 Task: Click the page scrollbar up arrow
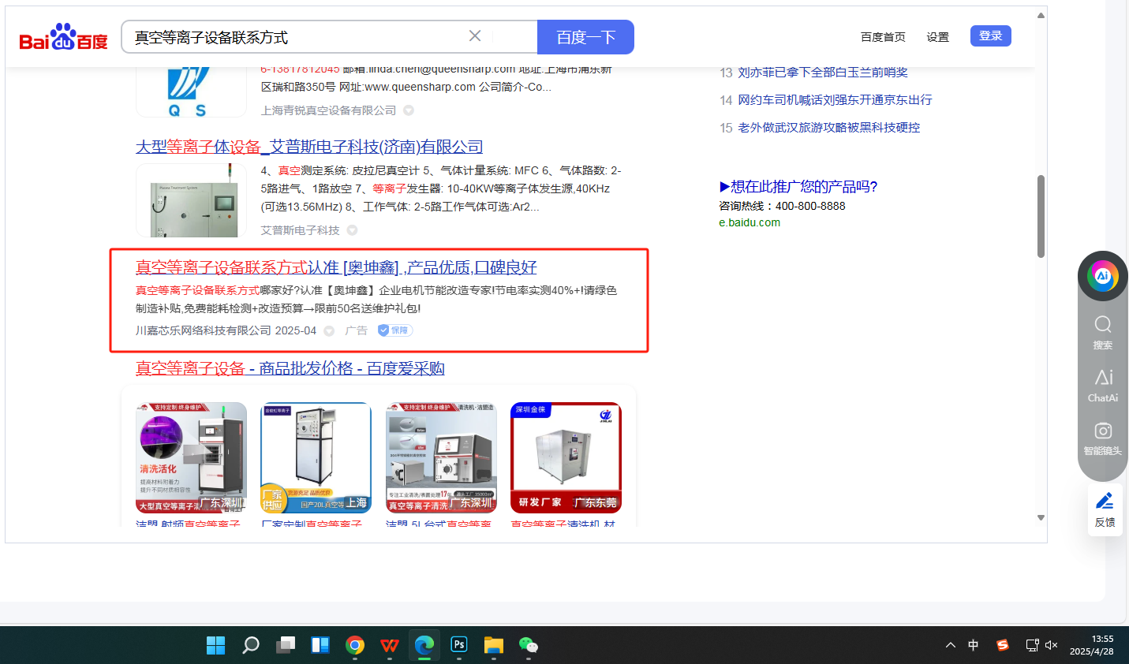[x=1041, y=15]
